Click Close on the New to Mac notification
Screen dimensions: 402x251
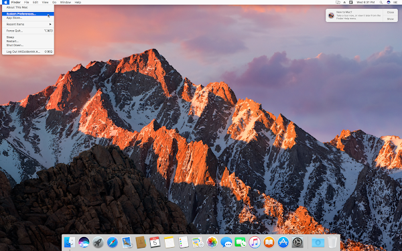pos(391,12)
